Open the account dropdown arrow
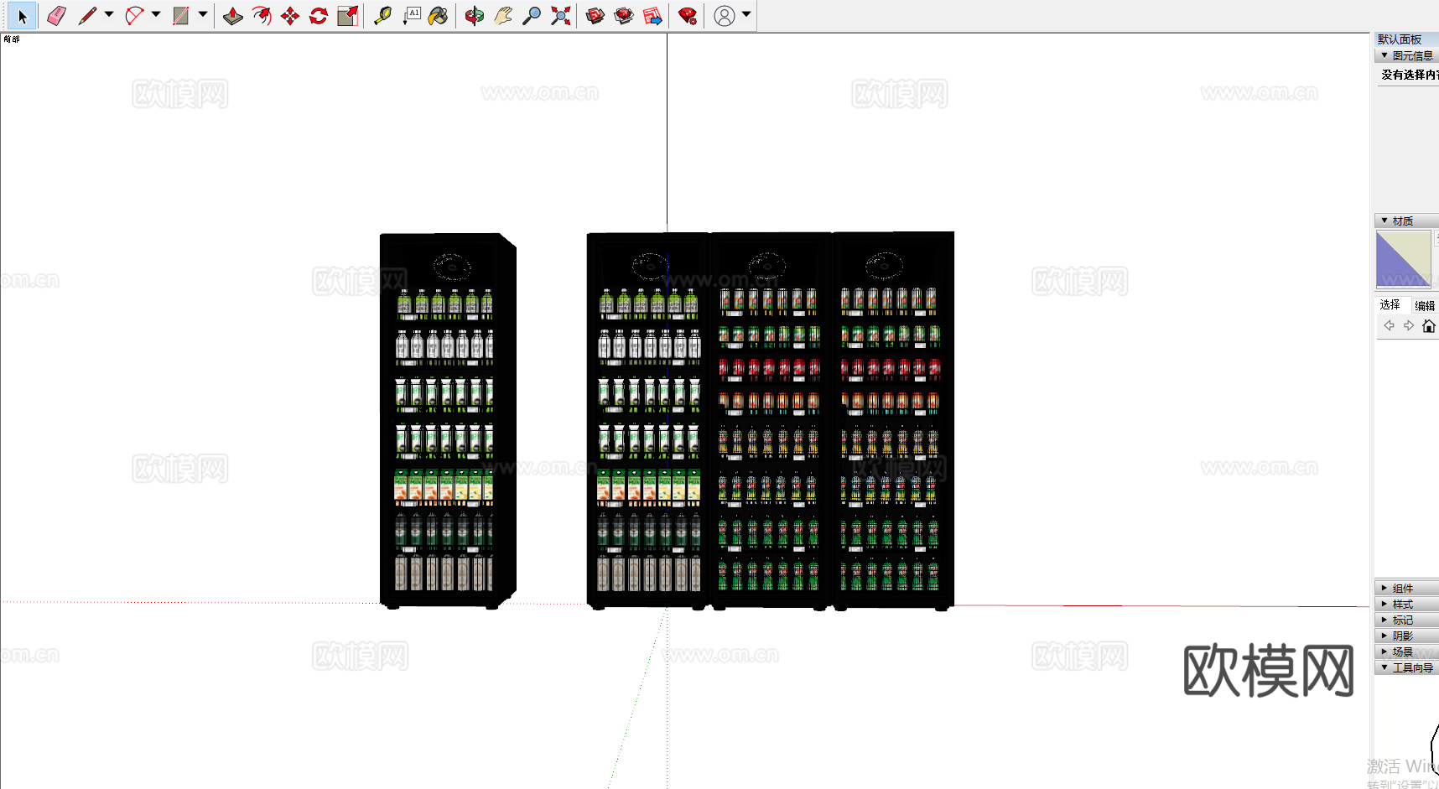The width and height of the screenshot is (1439, 789). 746,14
